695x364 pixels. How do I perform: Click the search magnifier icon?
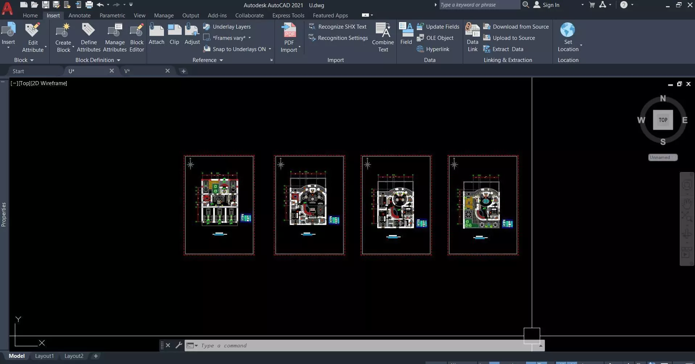tap(526, 5)
